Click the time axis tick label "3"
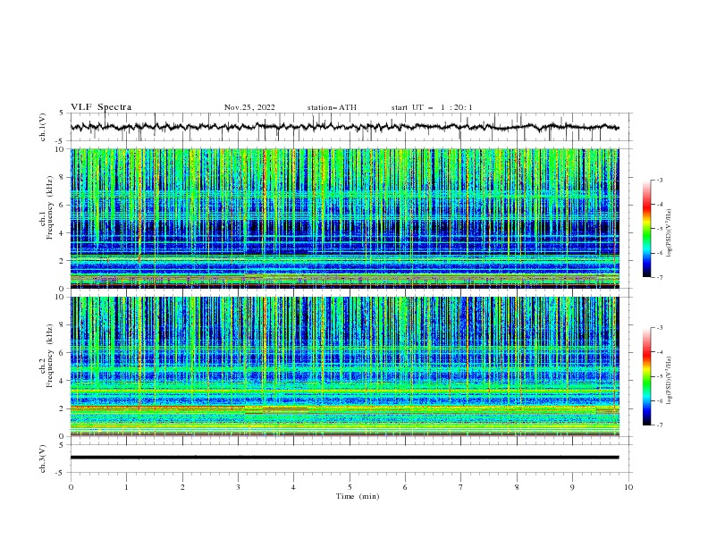708x547 pixels. tap(238, 487)
